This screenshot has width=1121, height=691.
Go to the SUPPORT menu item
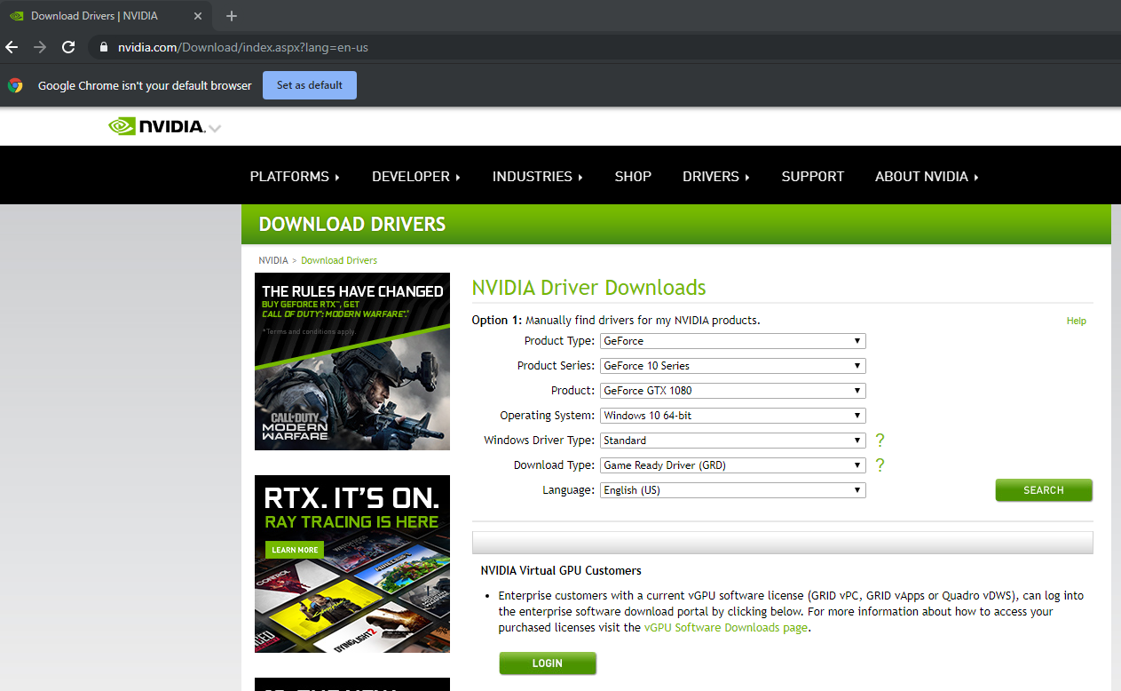click(x=813, y=177)
